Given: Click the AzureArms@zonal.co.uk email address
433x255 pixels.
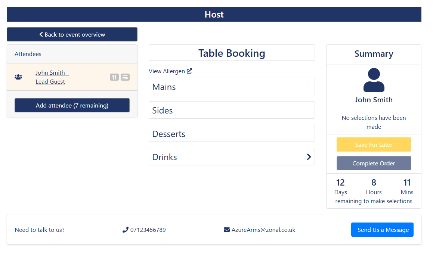Looking at the screenshot, I should pos(263,230).
